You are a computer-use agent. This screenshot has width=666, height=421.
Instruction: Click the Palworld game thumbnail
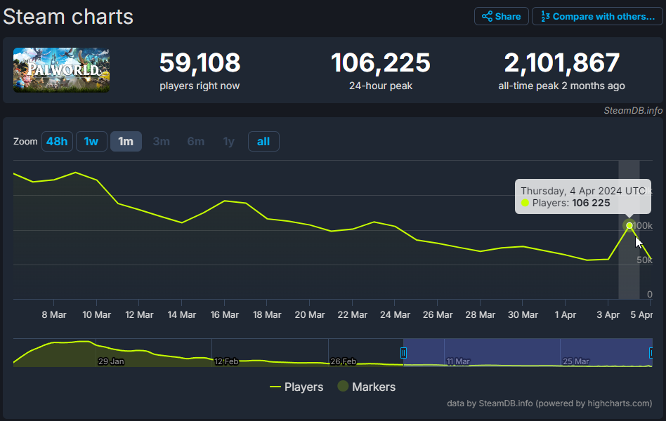click(61, 70)
